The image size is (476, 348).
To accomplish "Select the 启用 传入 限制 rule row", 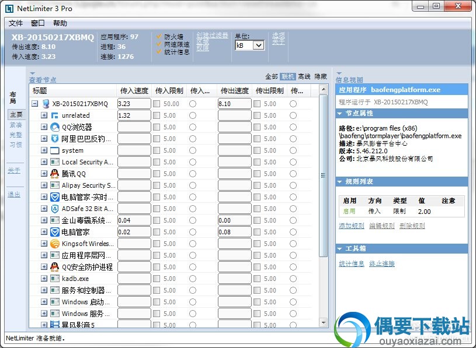I will pos(401,212).
